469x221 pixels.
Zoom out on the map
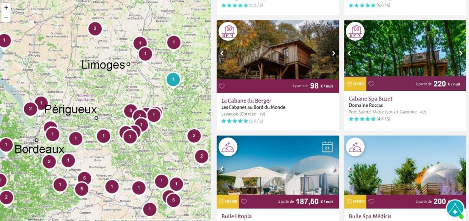point(6,17)
